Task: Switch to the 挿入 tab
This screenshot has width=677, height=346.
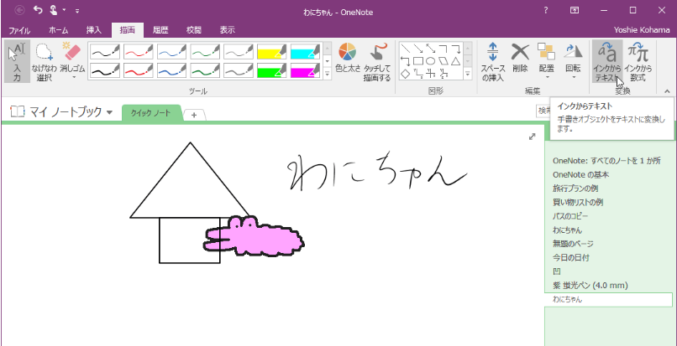Action: 93,30
